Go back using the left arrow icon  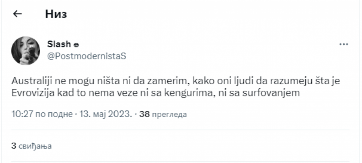point(17,14)
